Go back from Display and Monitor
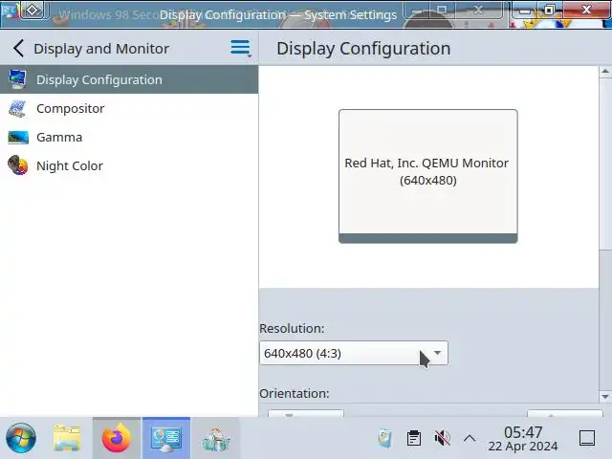Screen dimensions: 612x459 pyautogui.click(x=18, y=49)
